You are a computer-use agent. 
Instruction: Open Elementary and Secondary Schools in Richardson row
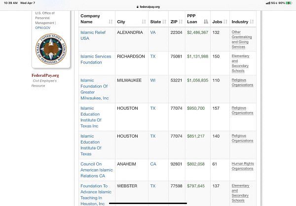click(241, 63)
